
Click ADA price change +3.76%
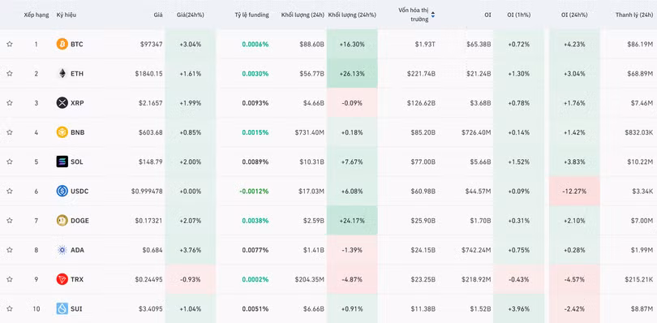pos(191,250)
